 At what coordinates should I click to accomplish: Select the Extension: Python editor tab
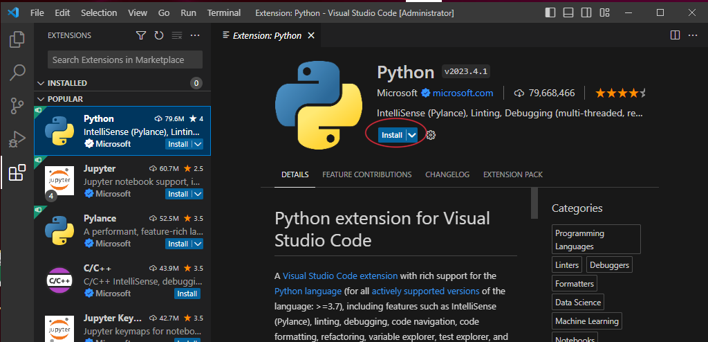point(267,36)
